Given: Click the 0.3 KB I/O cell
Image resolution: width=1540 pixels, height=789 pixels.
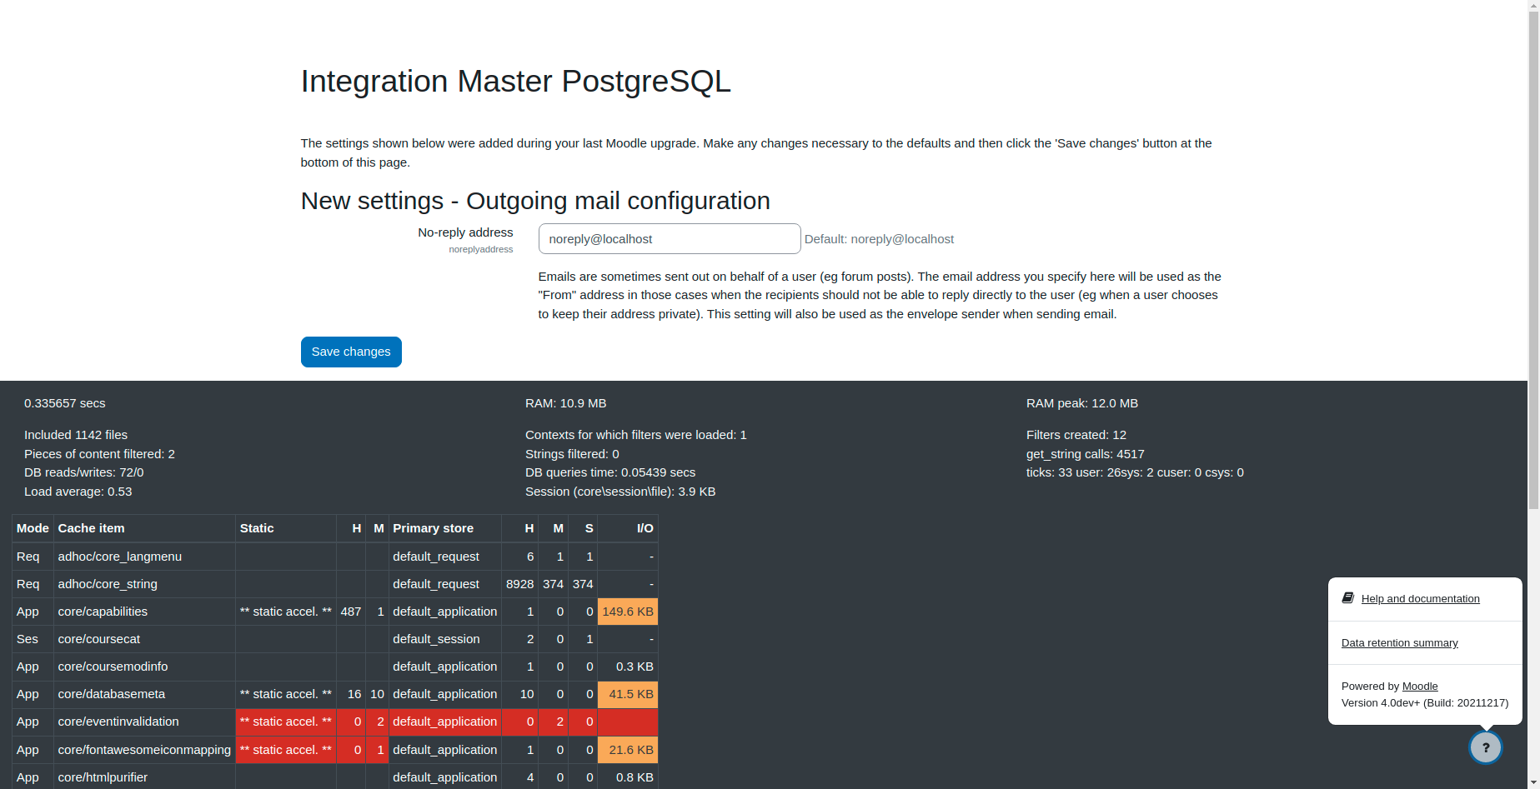Looking at the screenshot, I should pos(628,667).
